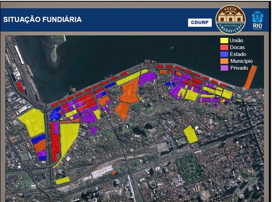The image size is (272, 202).
Task: Click the SITUAÇÃO FUNDIÁRIA slide title
Action: pos(42,20)
